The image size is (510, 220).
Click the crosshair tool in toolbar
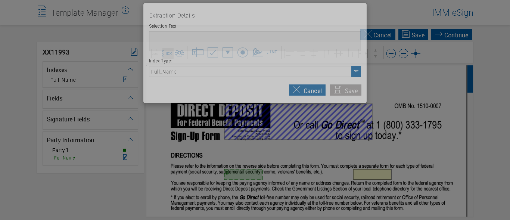pos(416,54)
